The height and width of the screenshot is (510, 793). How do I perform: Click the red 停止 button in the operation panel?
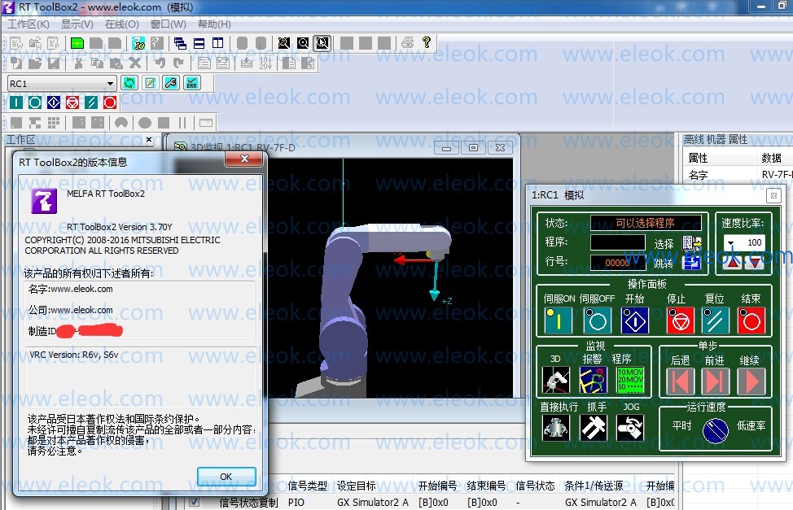point(680,320)
